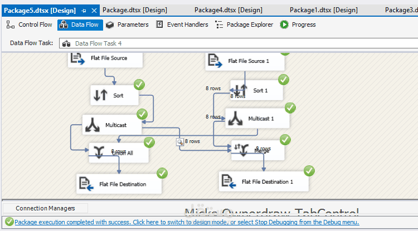This screenshot has width=418, height=231.
Task: Click the green checkmark on Merge
Action: point(285,140)
